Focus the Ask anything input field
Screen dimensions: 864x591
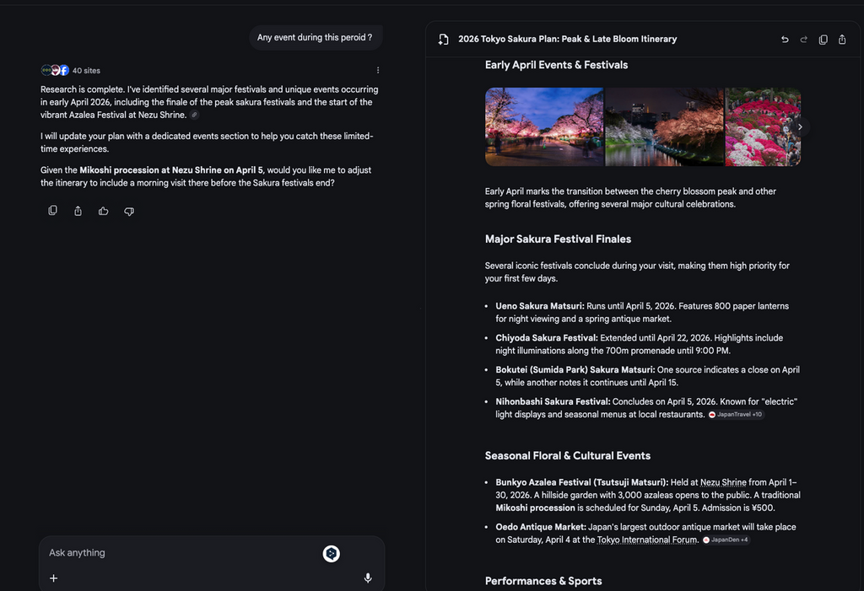pyautogui.click(x=177, y=553)
